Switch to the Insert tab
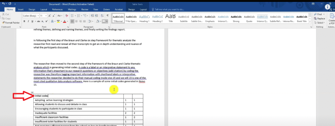 click(x=21, y=9)
